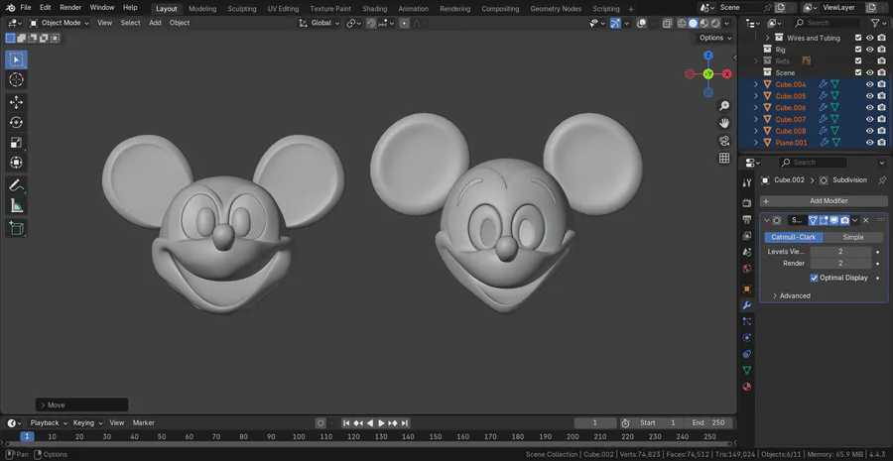This screenshot has width=893, height=461.
Task: Select the Select Box tool
Action: click(17, 59)
